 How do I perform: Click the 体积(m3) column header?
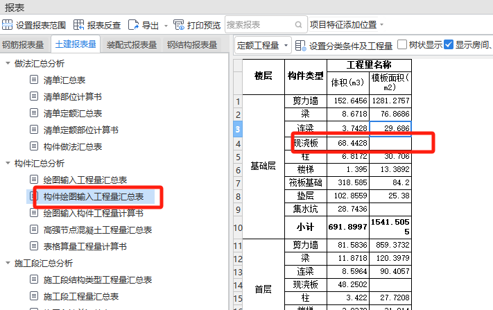coord(348,83)
